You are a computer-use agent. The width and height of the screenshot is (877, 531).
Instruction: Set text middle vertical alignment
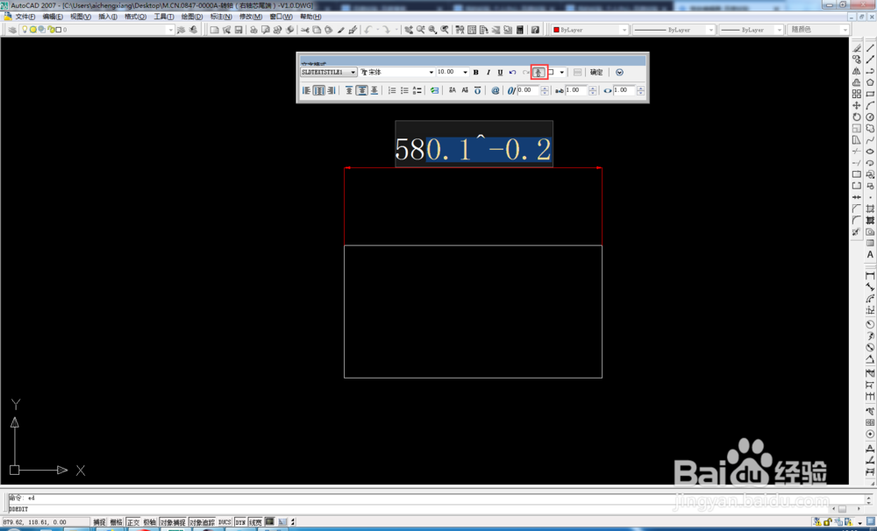coord(362,90)
